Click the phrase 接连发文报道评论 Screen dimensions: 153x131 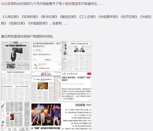click(84, 4)
